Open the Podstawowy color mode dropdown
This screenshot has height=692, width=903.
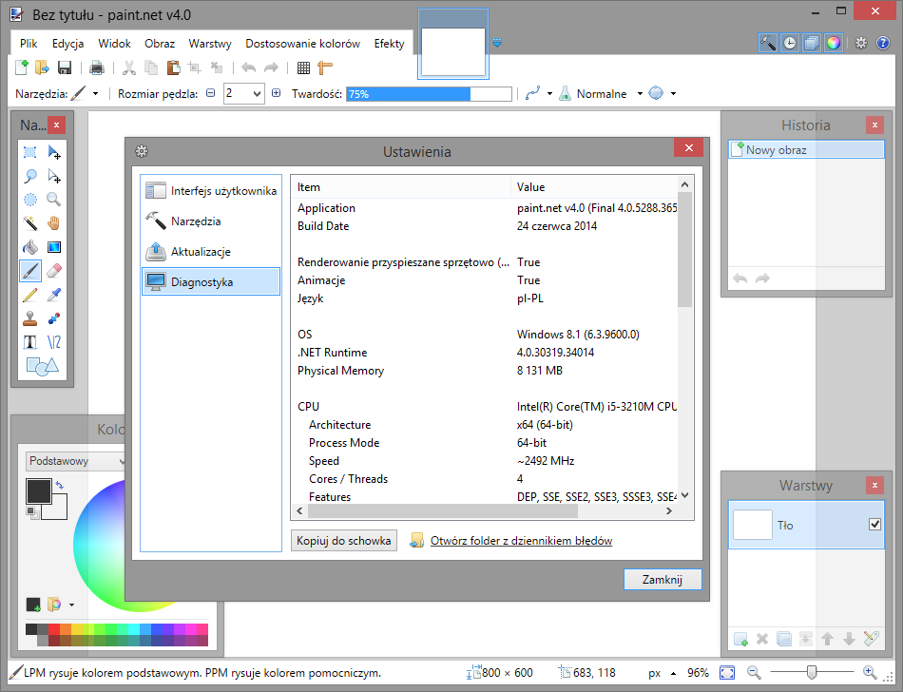tap(76, 461)
